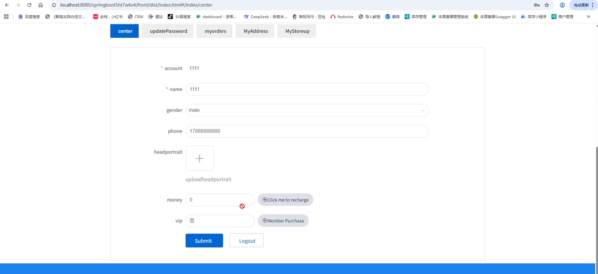598x274 pixels.
Task: Open the CRM bookmark
Action: (x=135, y=17)
